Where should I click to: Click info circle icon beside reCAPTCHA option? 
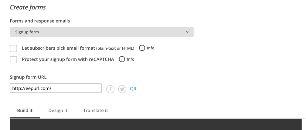(x=122, y=59)
